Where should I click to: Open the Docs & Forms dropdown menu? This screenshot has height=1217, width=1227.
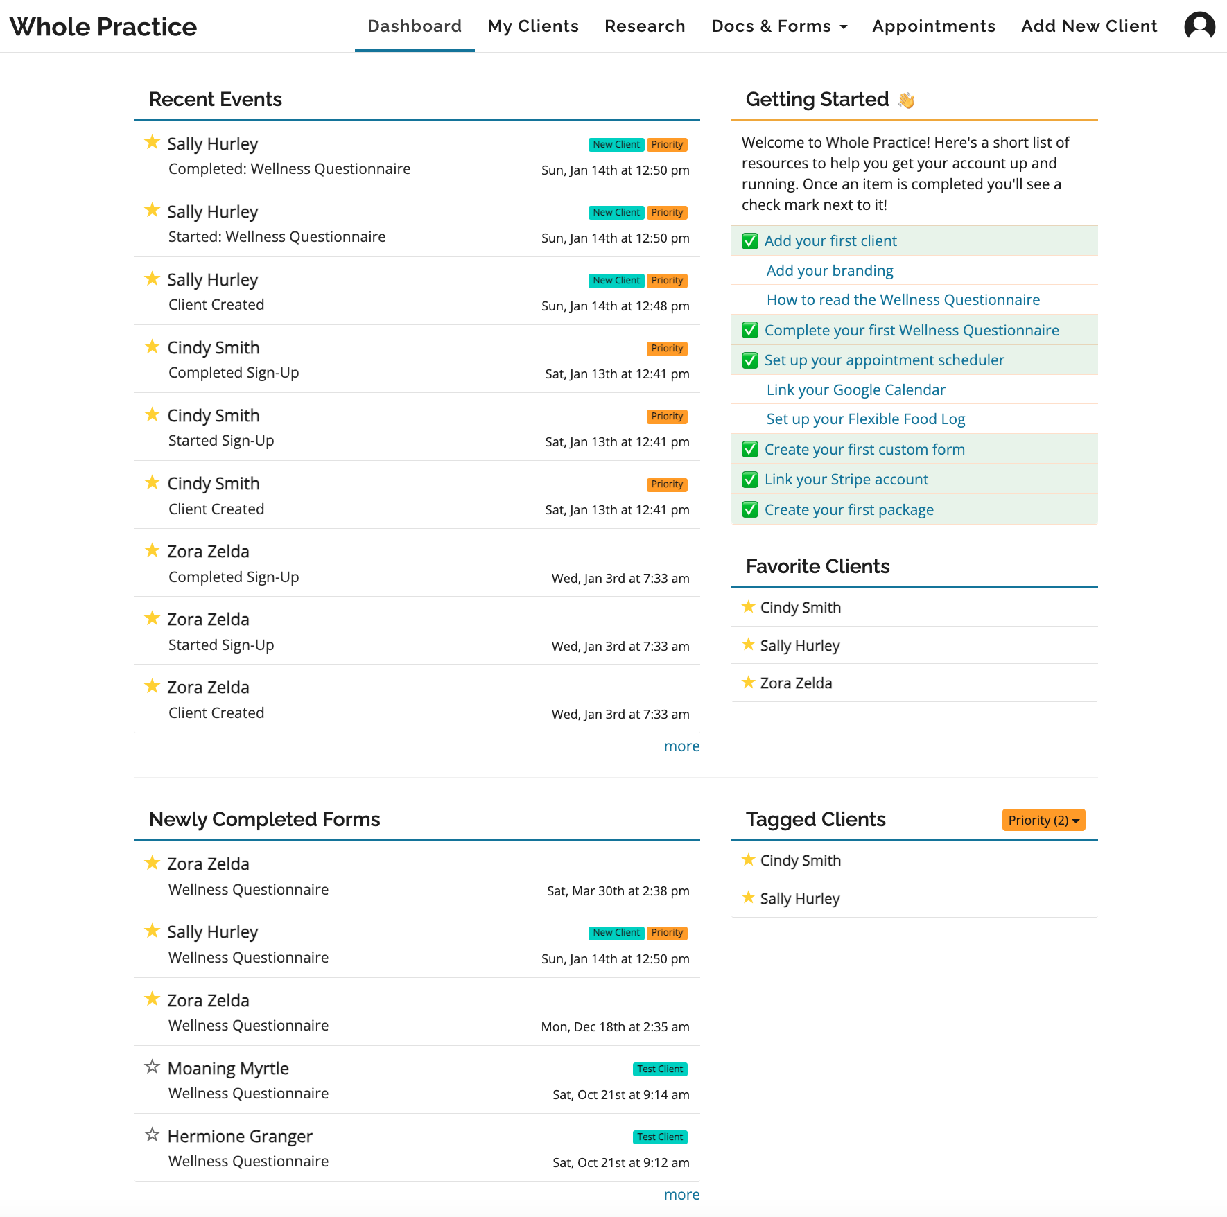778,26
